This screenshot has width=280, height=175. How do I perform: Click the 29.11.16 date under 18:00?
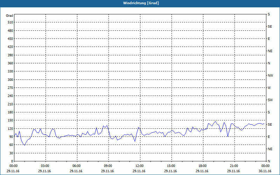point(202,171)
